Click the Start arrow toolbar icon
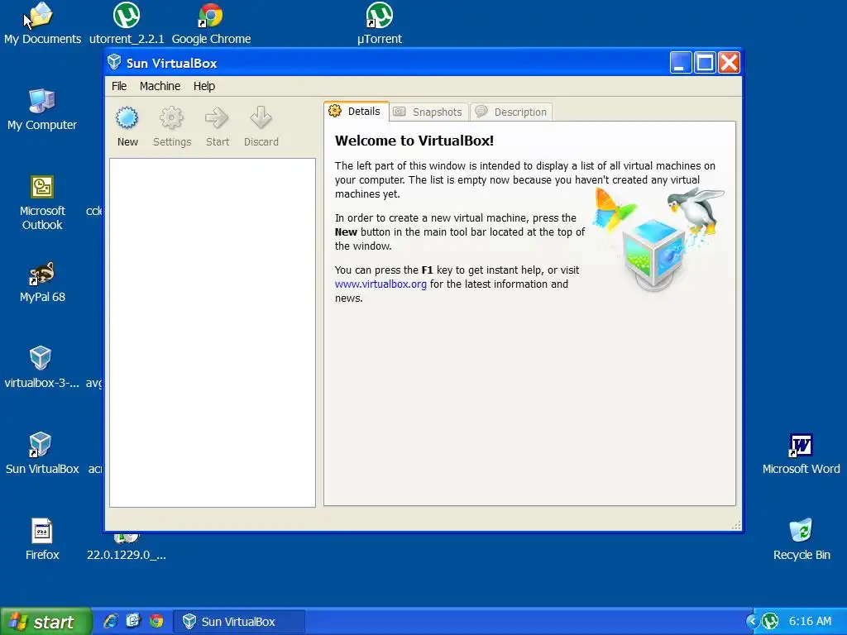This screenshot has width=847, height=635. click(x=218, y=127)
